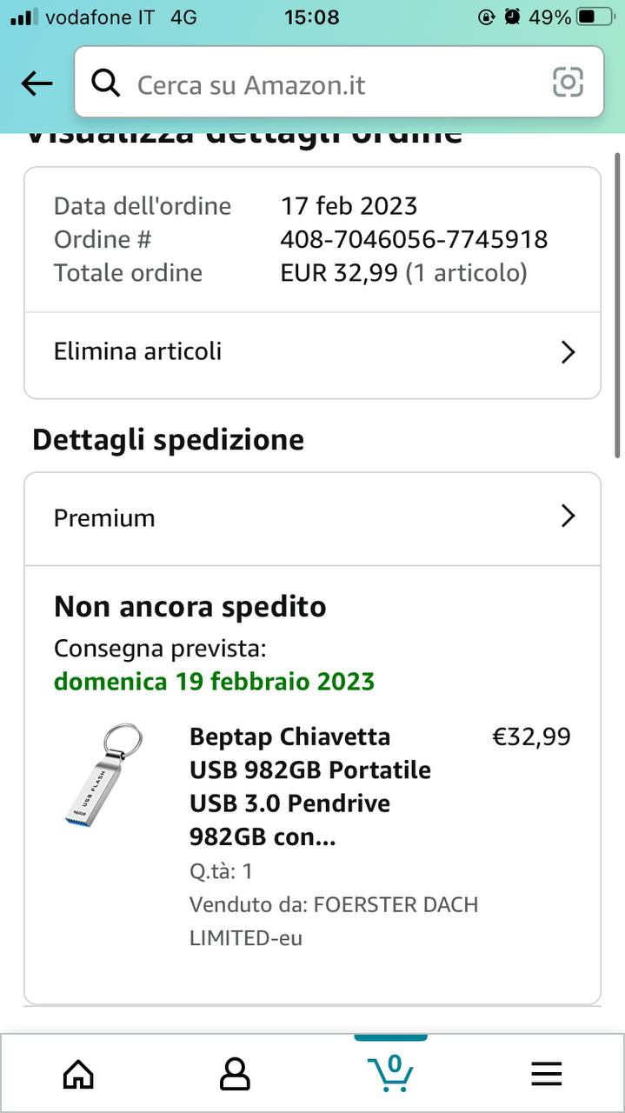Tap the 15:08 status bar clock
The width and height of the screenshot is (625, 1113).
pyautogui.click(x=311, y=17)
